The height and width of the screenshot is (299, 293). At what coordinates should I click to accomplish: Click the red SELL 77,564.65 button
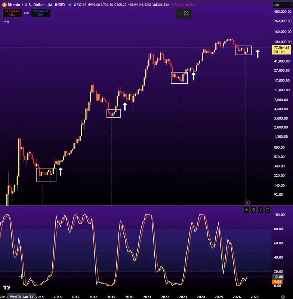point(12,13)
